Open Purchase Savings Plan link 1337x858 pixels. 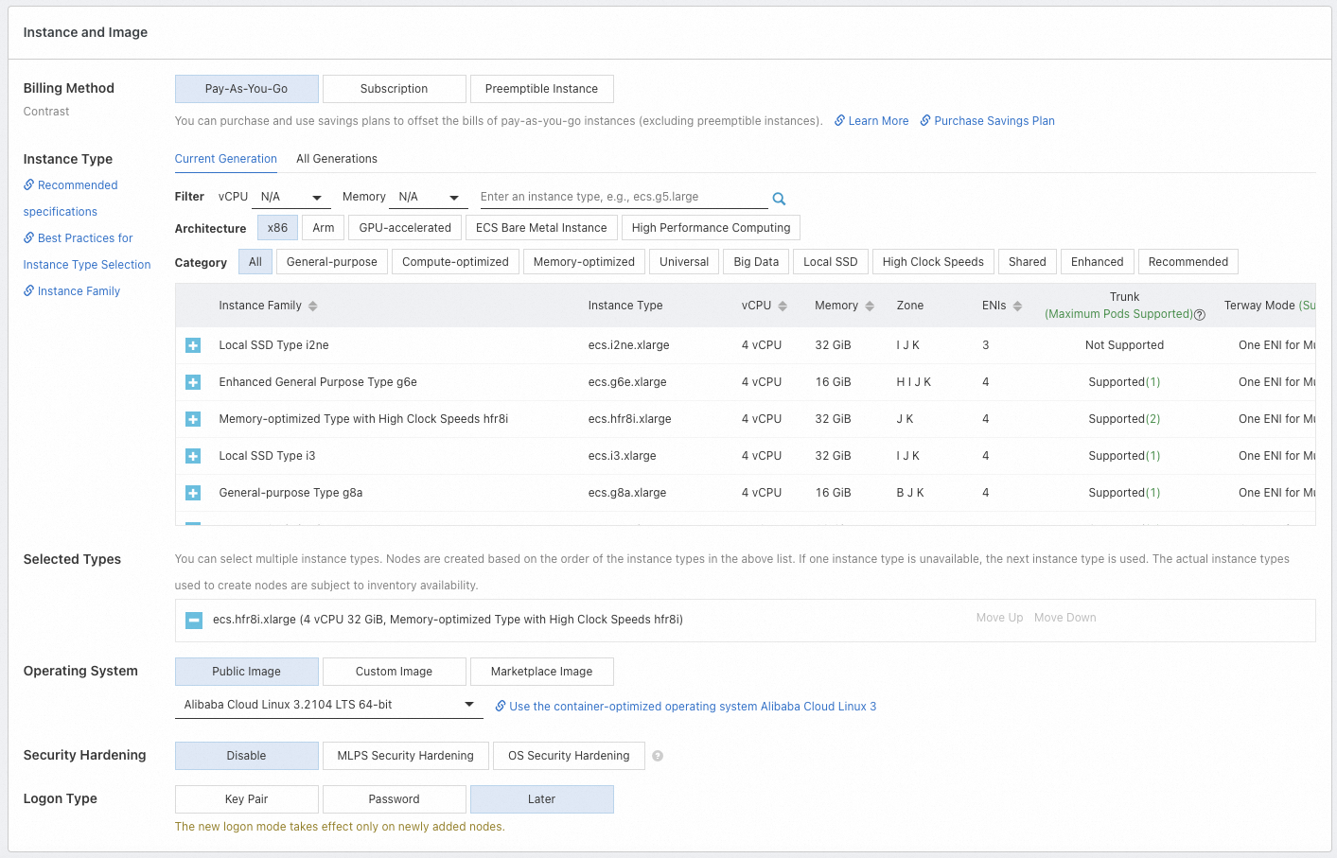(988, 121)
